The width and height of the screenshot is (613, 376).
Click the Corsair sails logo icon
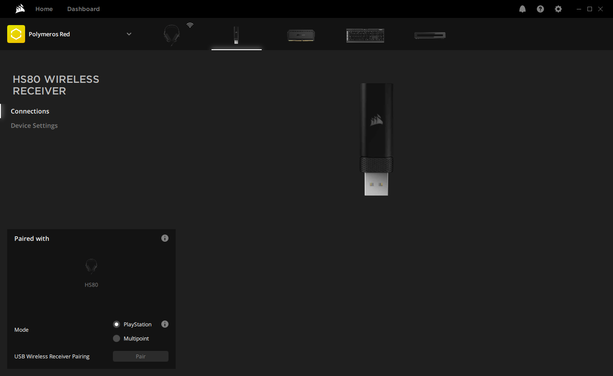[20, 9]
